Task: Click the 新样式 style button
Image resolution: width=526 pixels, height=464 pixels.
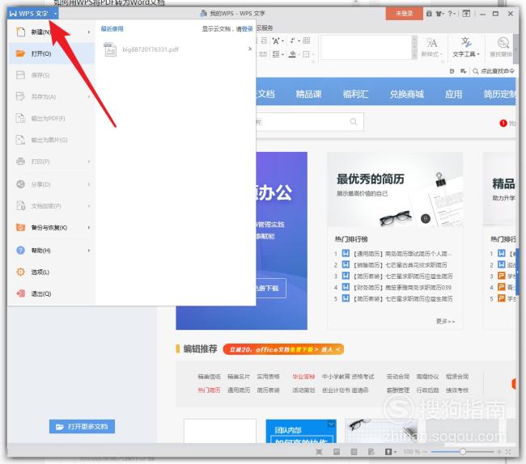Action: [x=431, y=47]
